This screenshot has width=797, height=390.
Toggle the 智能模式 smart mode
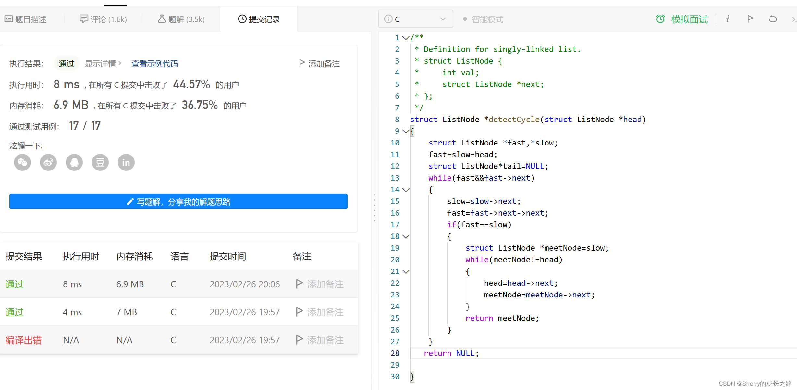point(483,19)
